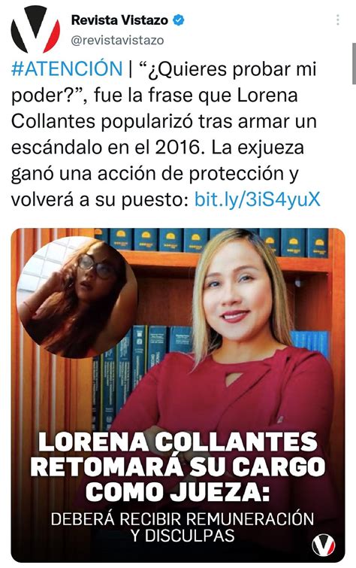The width and height of the screenshot is (356, 568).
Task: Click the "DEBERÁ RECIBIR REMUNERACIÓN" subtitle text
Action: pos(182,519)
